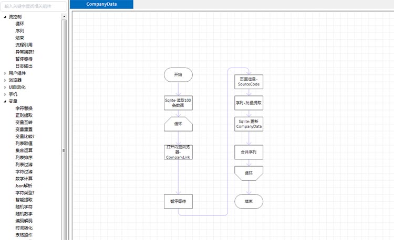Select 编码解码 in the tree
The width and height of the screenshot is (394, 240).
(24, 221)
